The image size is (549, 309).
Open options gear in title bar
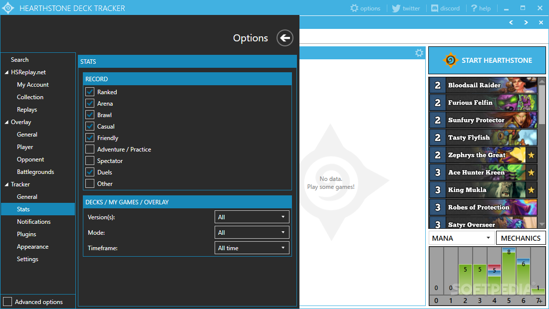(354, 8)
